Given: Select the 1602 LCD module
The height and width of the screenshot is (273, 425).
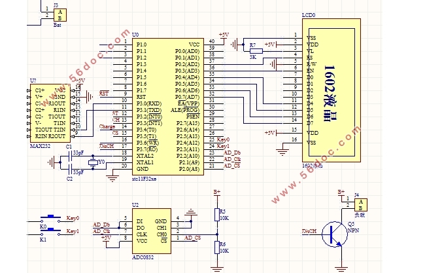Looking at the screenshot, I should tap(331, 90).
